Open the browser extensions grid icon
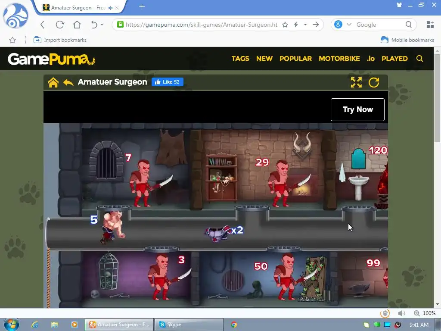This screenshot has height=331, width=441. click(430, 25)
